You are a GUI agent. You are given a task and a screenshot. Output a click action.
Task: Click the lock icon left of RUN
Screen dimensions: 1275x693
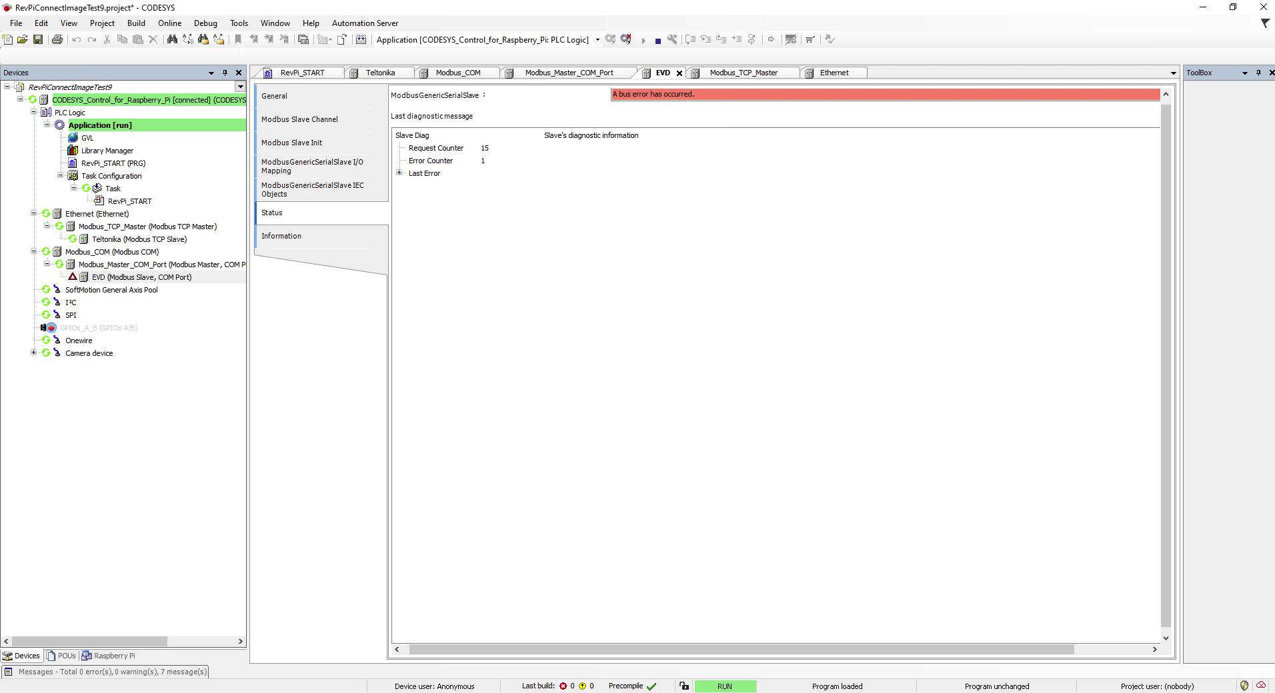684,686
